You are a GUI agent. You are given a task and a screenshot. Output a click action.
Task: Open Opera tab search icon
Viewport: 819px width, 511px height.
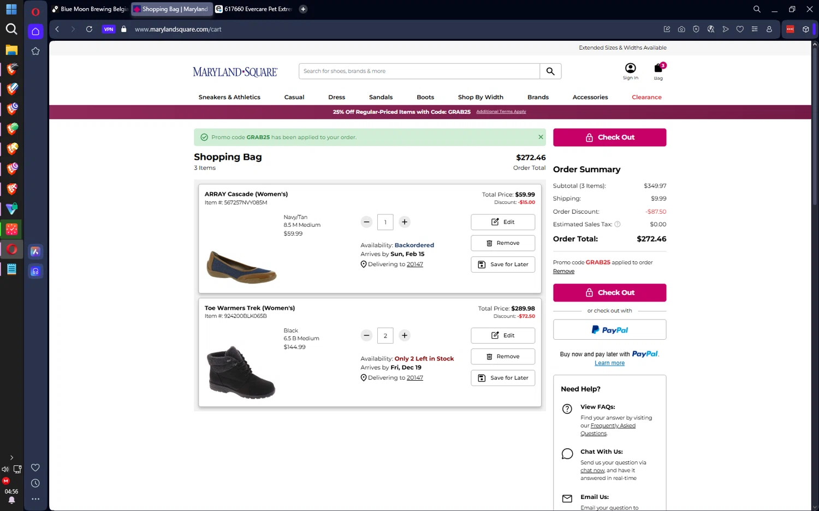757,9
